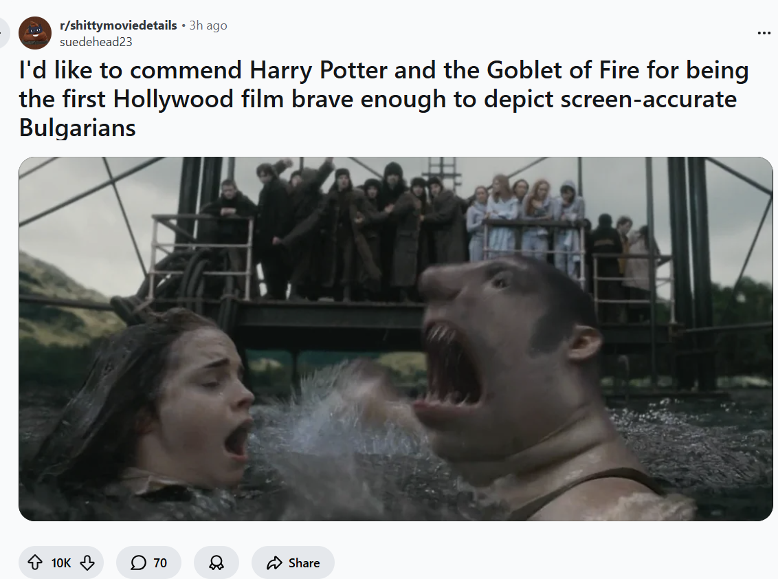This screenshot has width=778, height=579.
Task: Click the partial back button at the left edge
Action: [x=4, y=33]
